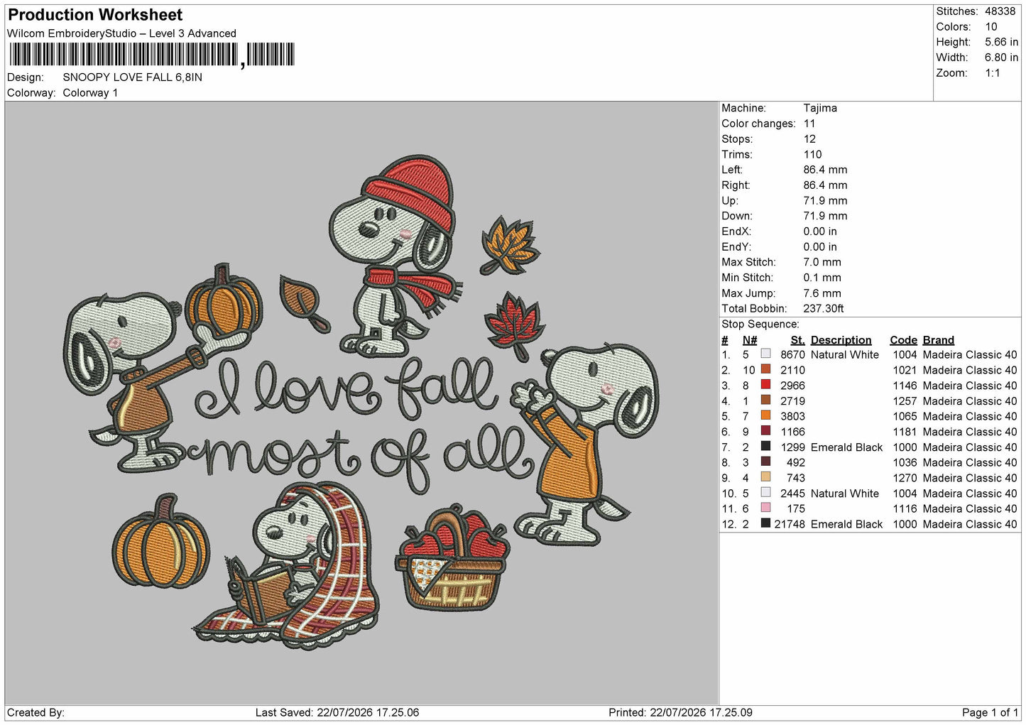1026x725 pixels.
Task: Click the Stitches value 48338
Action: point(1000,11)
